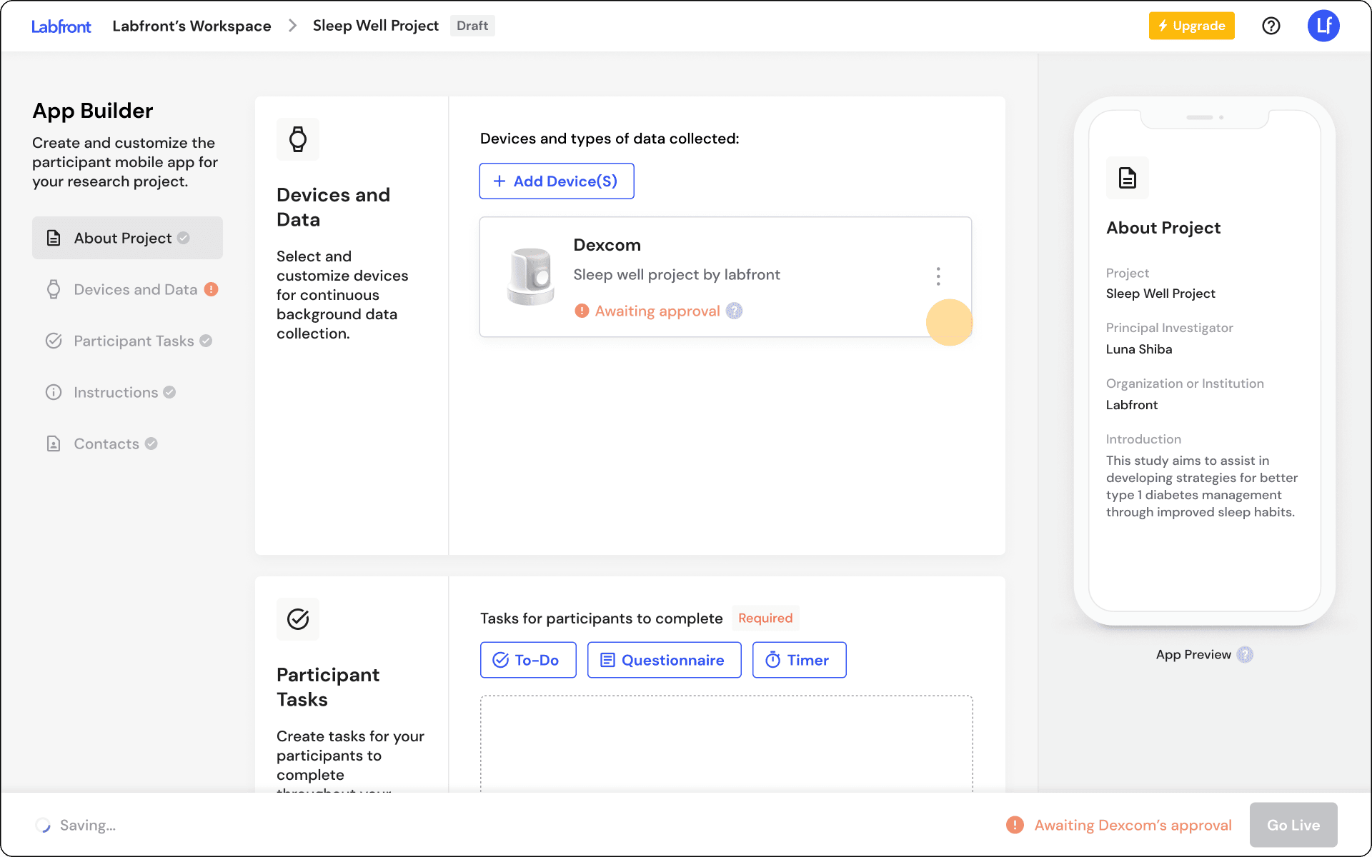Viewport: 1372px width, 857px height.
Task: Open the Lf user avatar menu
Action: [x=1323, y=26]
